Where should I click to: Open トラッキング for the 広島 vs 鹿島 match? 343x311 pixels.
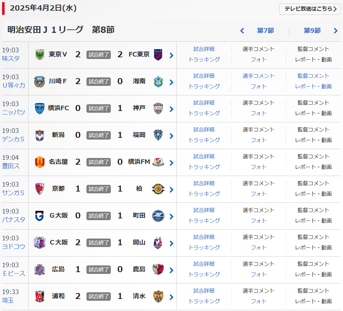point(204,274)
